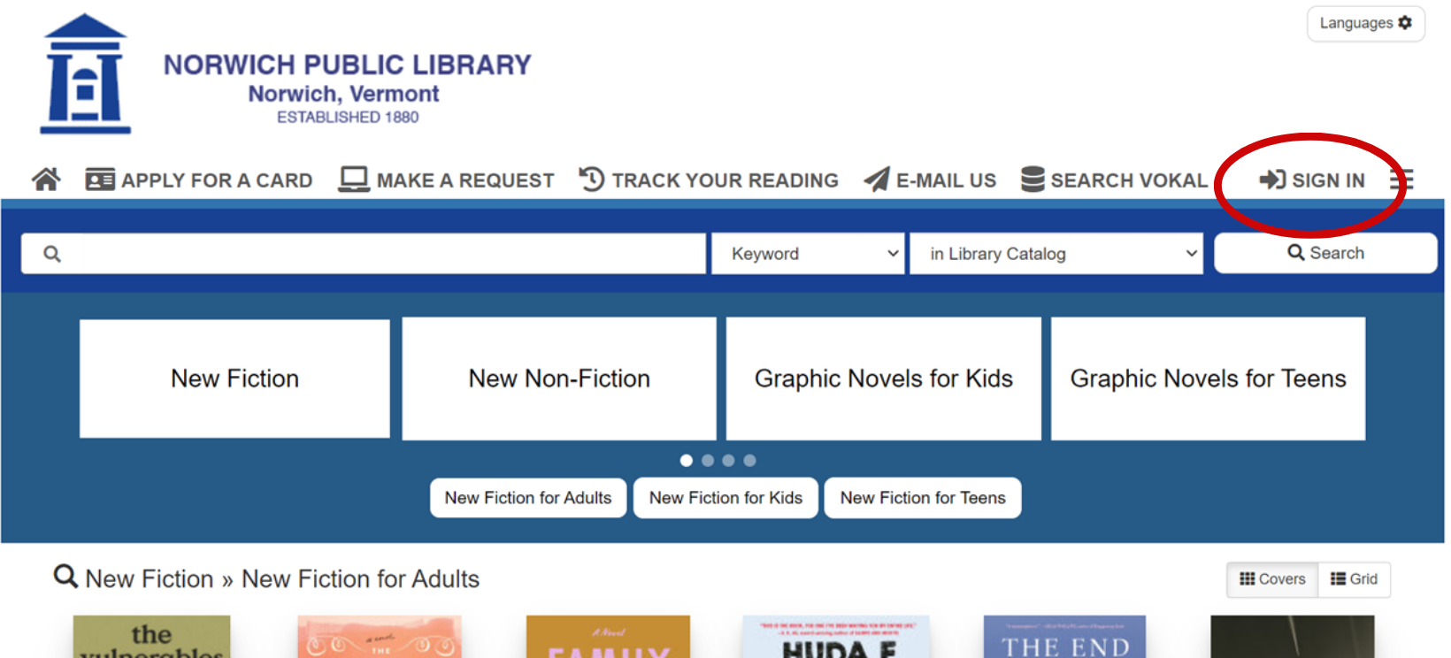
Task: Select the first carousel page dot
Action: tap(686, 460)
